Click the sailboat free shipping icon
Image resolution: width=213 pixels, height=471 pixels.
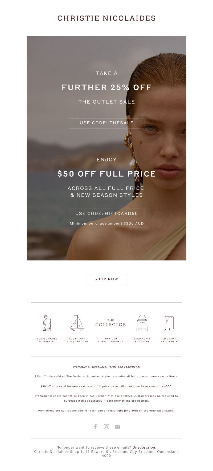(x=77, y=323)
